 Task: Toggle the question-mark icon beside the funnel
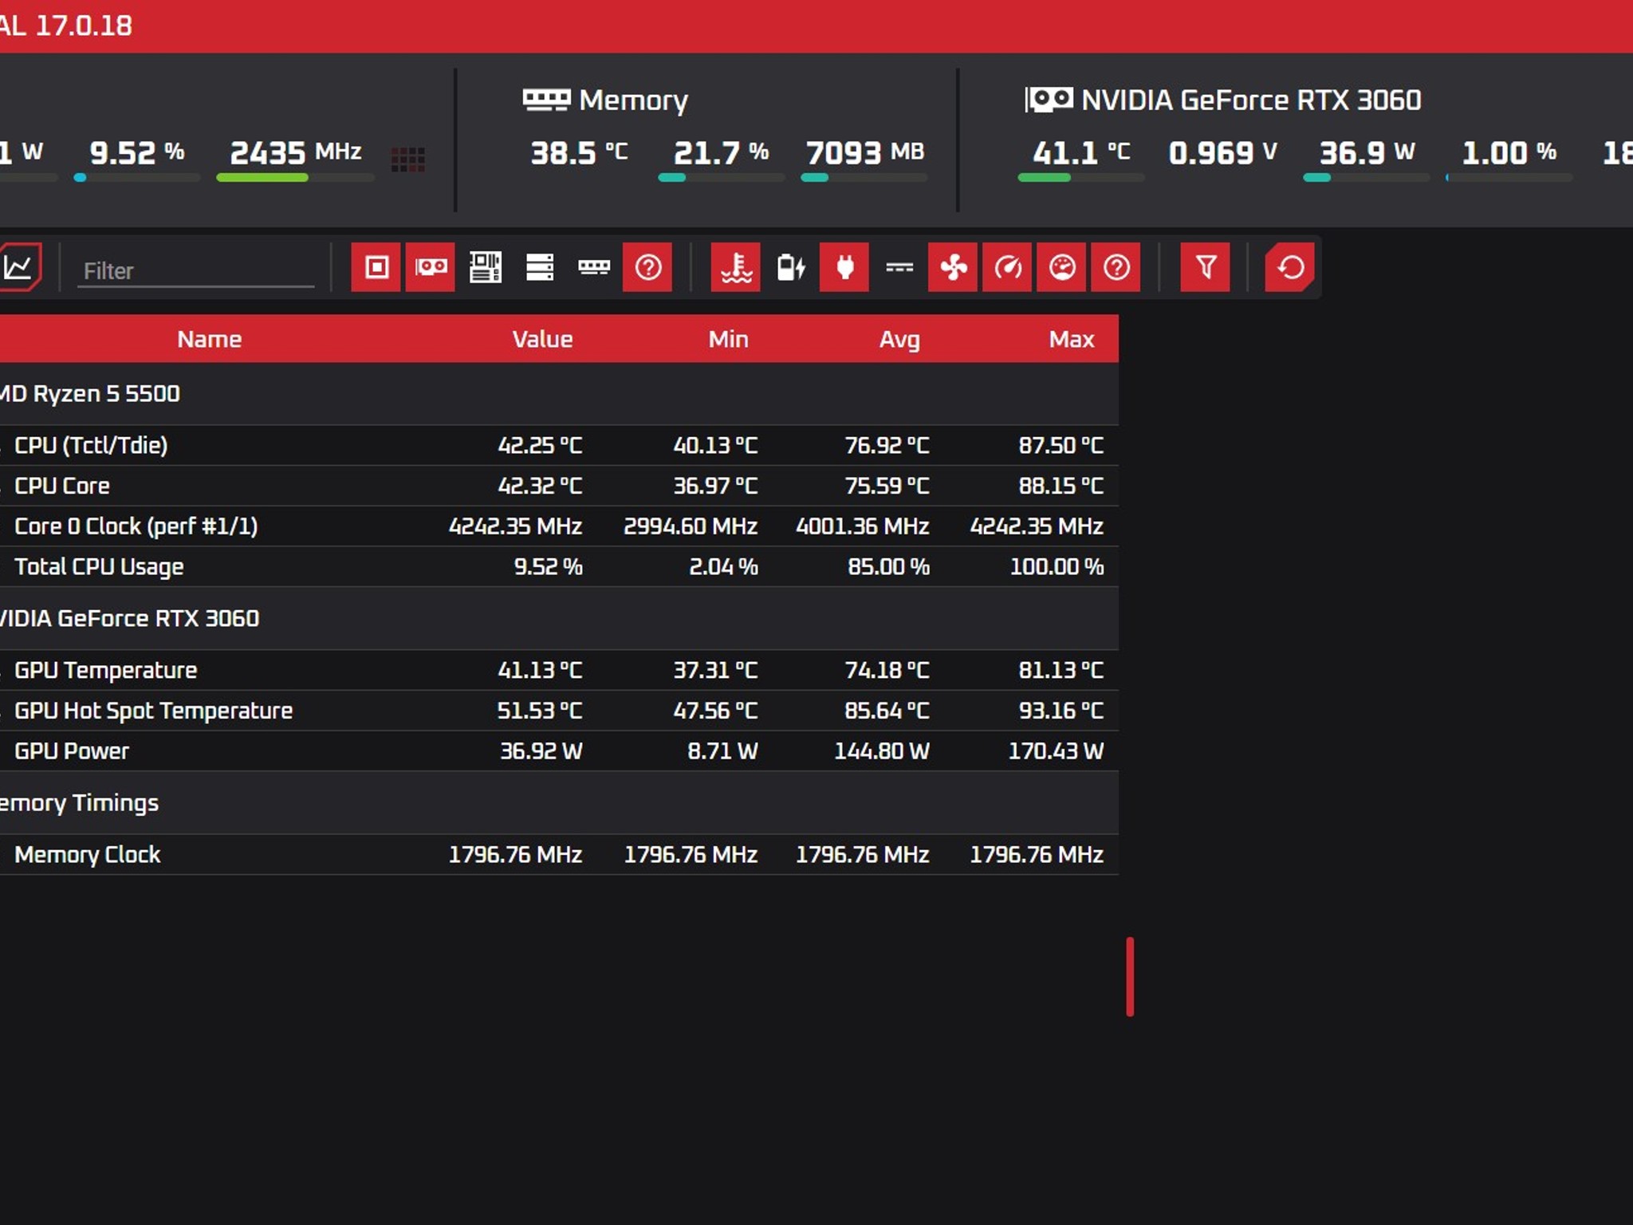tap(1116, 267)
